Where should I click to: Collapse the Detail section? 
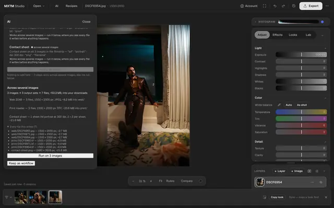325,142
